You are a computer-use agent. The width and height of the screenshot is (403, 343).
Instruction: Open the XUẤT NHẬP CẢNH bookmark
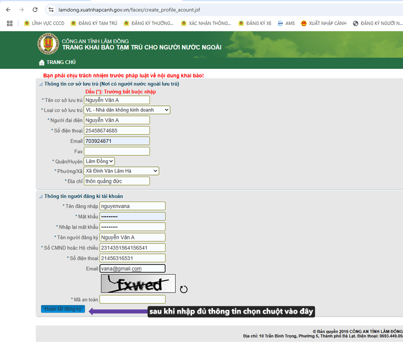[324, 23]
